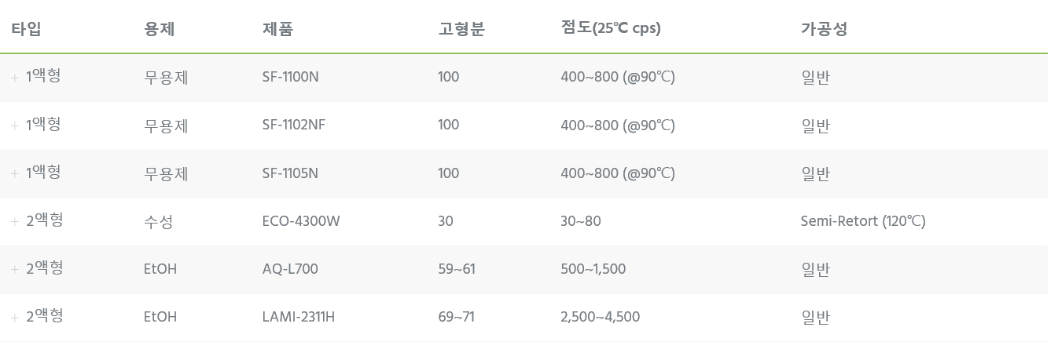This screenshot has height=360, width=1058.
Task: Expand the SF-1105N row plus icon
Action: [x=14, y=173]
